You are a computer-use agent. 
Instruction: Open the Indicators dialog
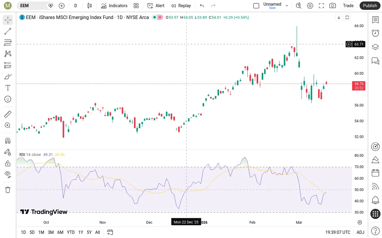coord(114,5)
